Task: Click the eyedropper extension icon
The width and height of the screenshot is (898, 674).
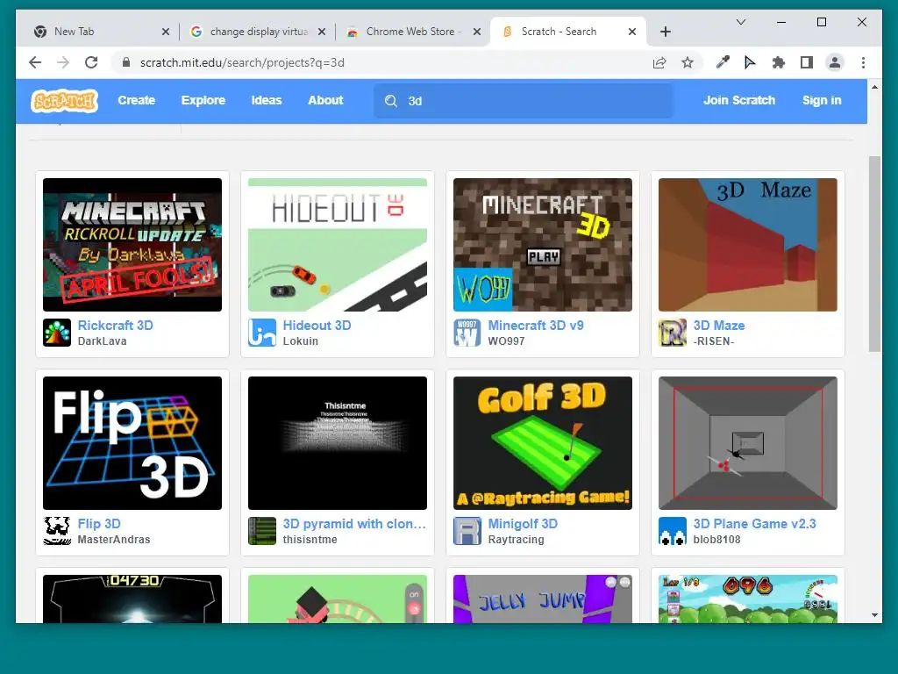Action: 723,62
